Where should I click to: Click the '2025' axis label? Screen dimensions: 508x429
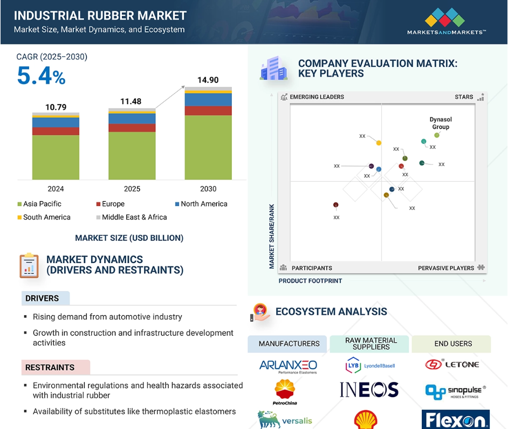pos(132,189)
